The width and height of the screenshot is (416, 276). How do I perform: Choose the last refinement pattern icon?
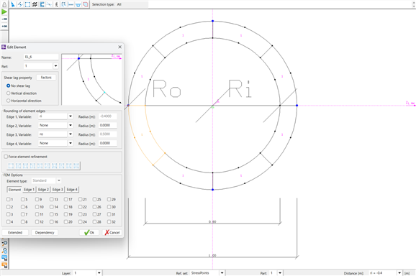point(76,166)
